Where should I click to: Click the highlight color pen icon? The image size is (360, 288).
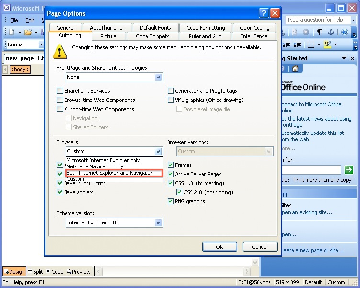click(x=327, y=44)
